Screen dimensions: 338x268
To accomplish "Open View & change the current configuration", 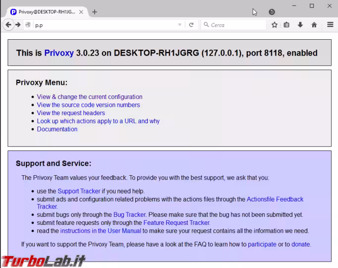I will [90, 97].
